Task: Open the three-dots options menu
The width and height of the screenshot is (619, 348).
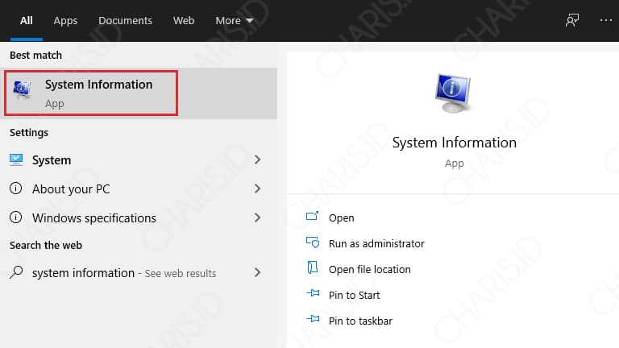Action: tap(605, 20)
